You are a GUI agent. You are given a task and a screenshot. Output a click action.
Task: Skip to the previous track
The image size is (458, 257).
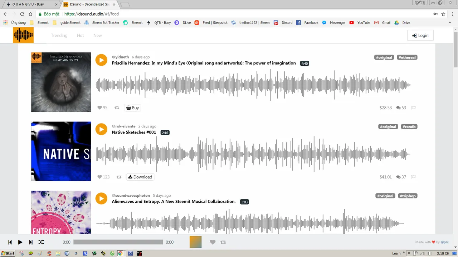pyautogui.click(x=10, y=242)
